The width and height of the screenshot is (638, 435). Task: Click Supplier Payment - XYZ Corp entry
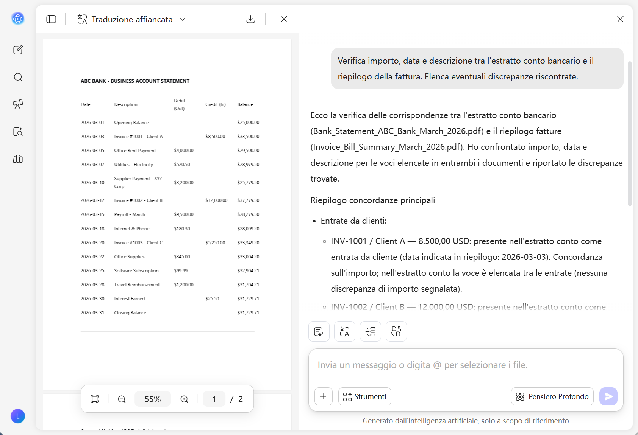tap(138, 182)
